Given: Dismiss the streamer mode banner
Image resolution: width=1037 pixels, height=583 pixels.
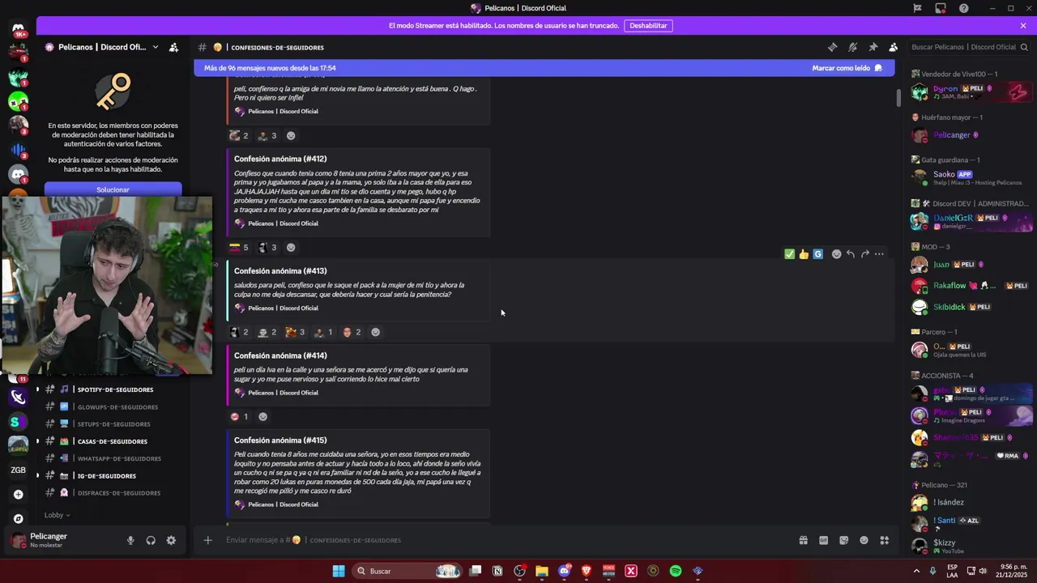Looking at the screenshot, I should click(x=1023, y=25).
